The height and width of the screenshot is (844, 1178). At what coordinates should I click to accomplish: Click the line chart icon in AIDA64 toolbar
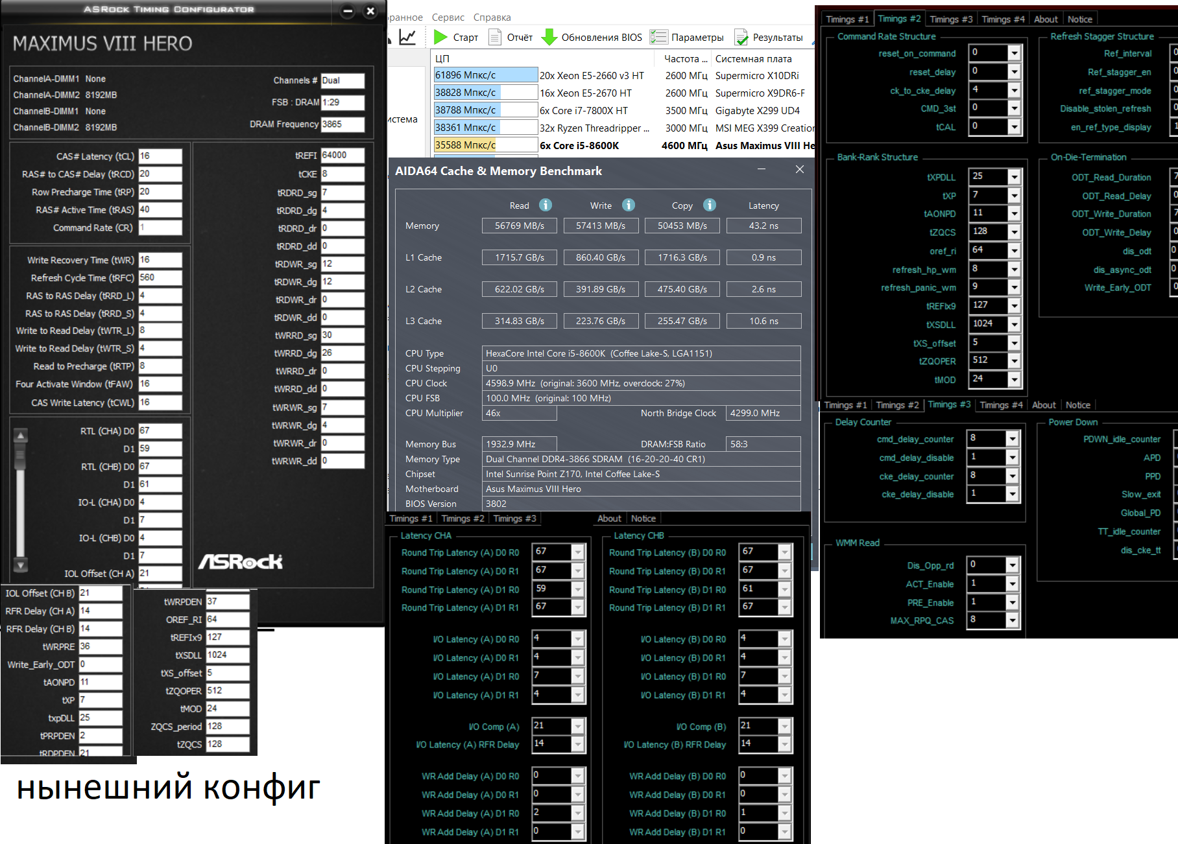407,37
